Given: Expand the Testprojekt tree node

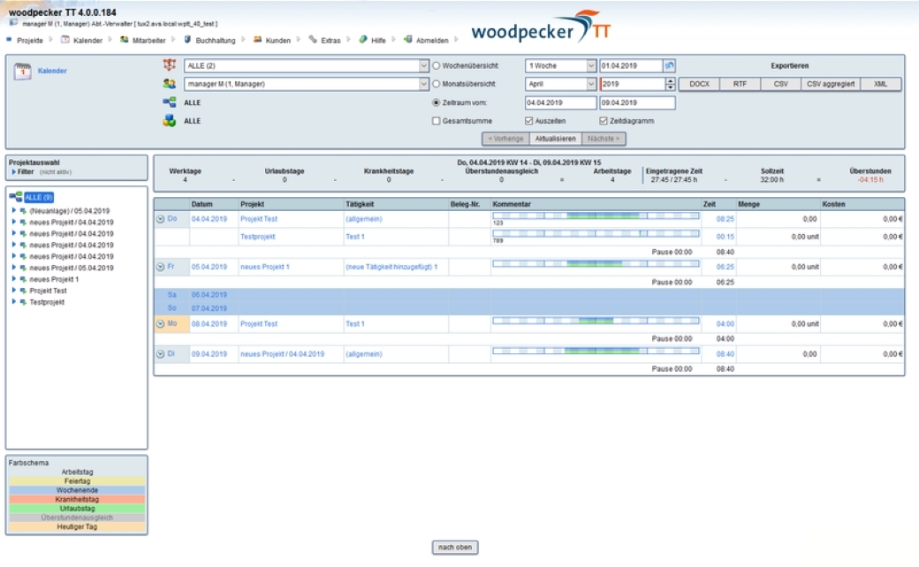Looking at the screenshot, I should tap(14, 302).
